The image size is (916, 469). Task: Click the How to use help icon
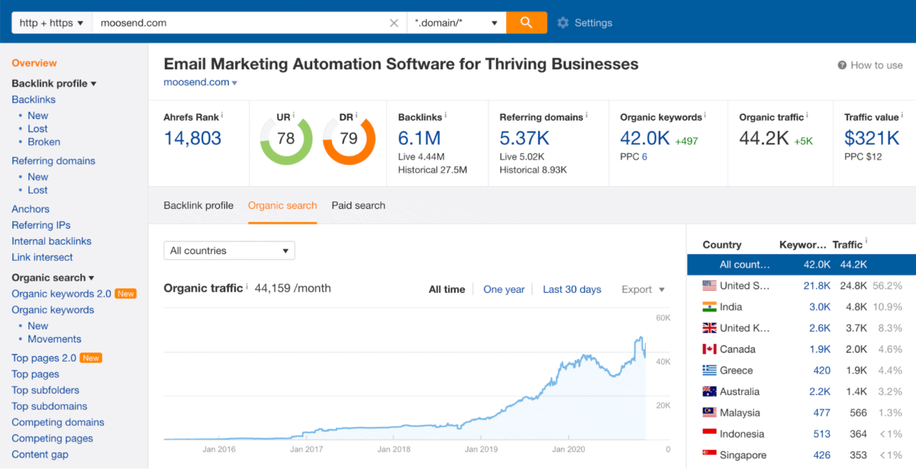click(842, 66)
